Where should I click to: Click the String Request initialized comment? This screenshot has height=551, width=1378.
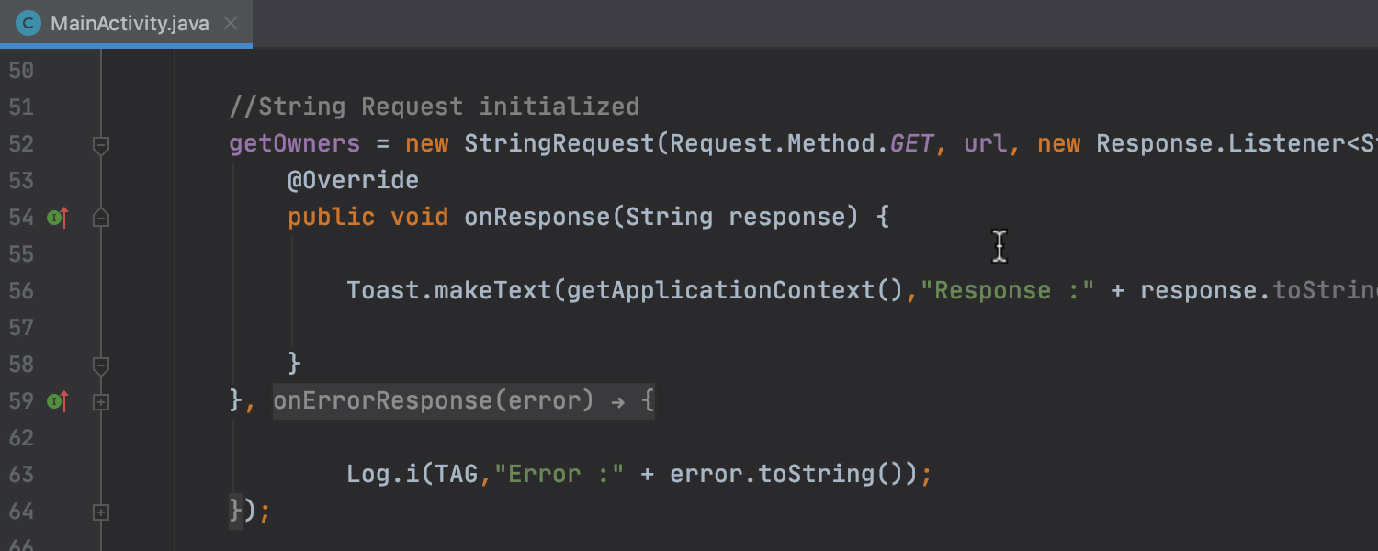(x=434, y=107)
